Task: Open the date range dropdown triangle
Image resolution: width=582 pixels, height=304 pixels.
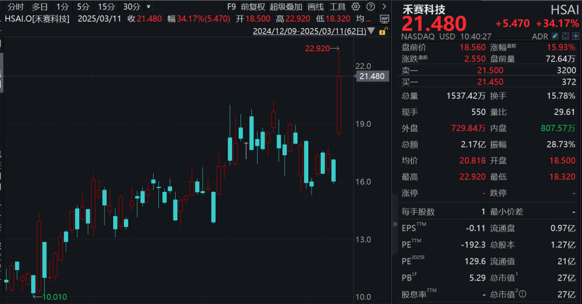Action: pyautogui.click(x=371, y=31)
